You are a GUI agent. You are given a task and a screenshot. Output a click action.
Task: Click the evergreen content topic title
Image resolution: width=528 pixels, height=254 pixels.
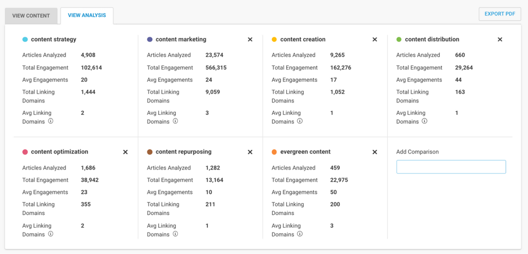[305, 152]
